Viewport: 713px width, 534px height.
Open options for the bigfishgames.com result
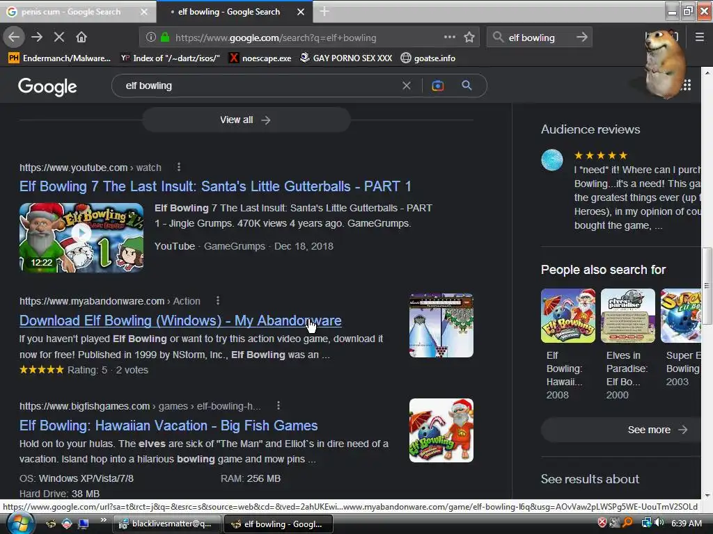[279, 405]
